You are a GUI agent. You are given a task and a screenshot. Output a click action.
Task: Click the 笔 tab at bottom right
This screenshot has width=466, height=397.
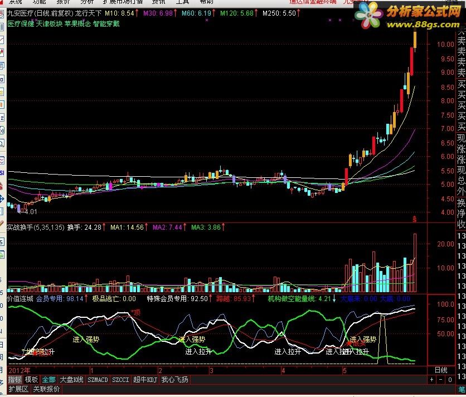[461, 389]
